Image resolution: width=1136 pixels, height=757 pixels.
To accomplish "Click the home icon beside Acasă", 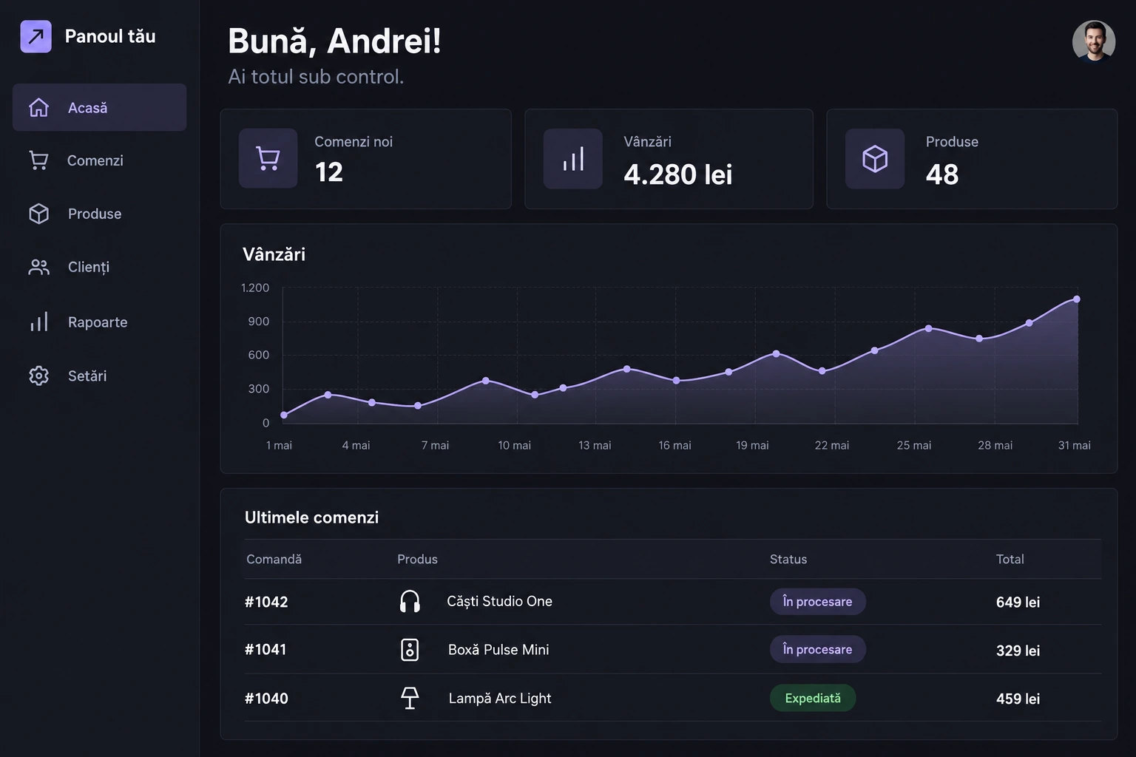I will point(38,107).
